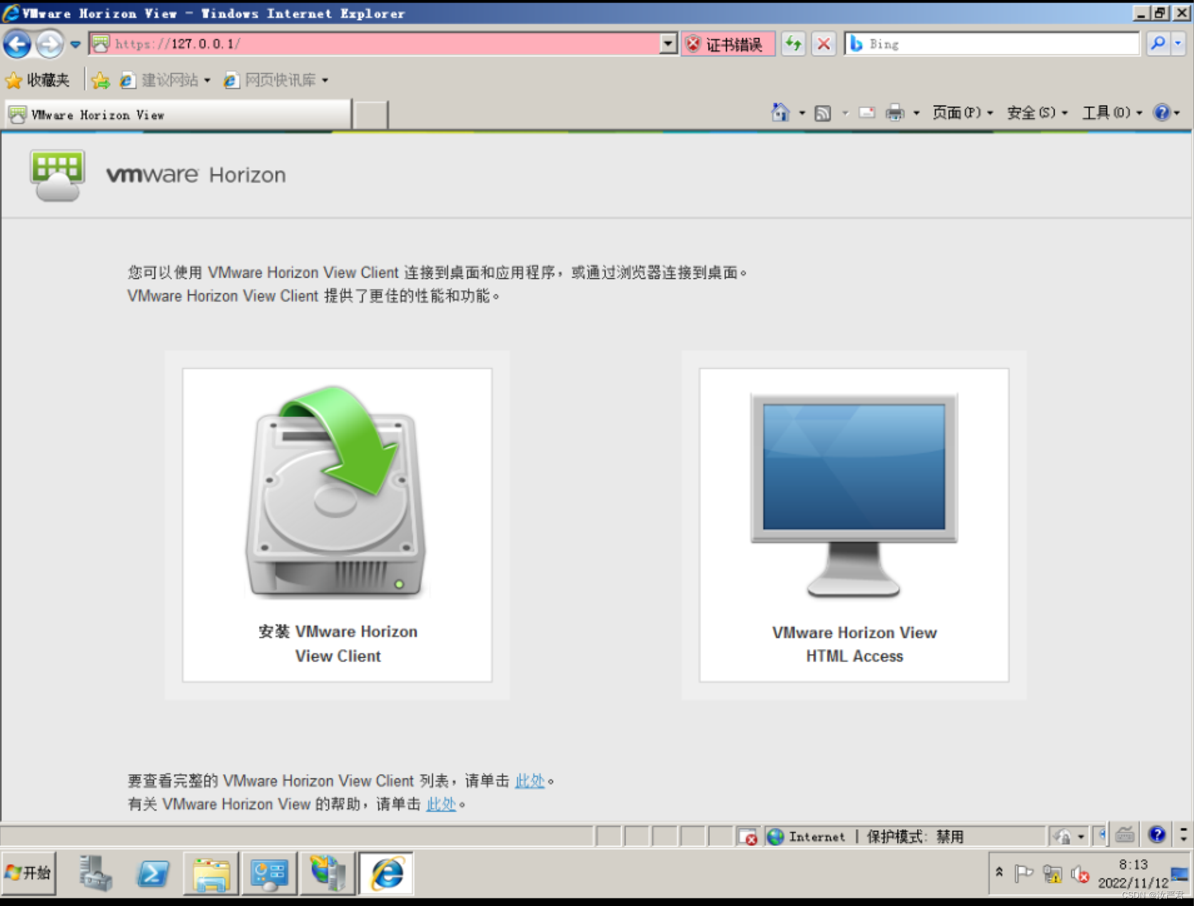Viewport: 1194px width, 906px height.
Task: Click the Protected Mode (保护模式: 禁用) text
Action: click(x=915, y=837)
